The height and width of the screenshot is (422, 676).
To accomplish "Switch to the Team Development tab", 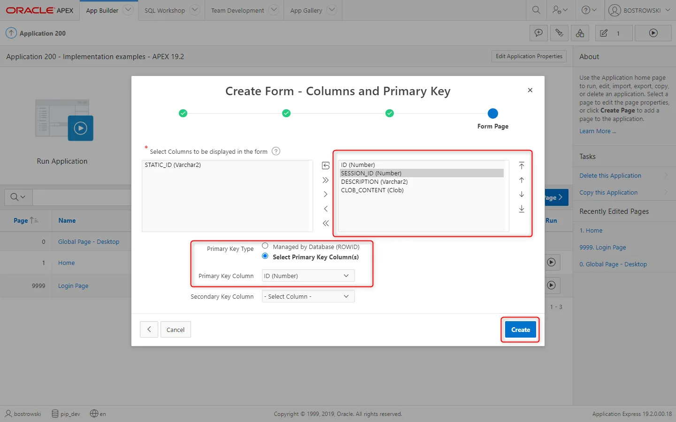I will (x=238, y=10).
